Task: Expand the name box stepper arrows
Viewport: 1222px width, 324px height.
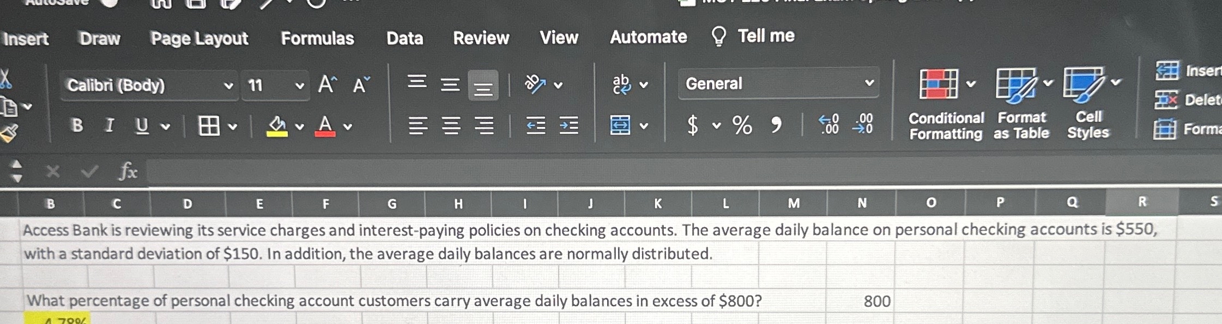Action: pos(17,171)
